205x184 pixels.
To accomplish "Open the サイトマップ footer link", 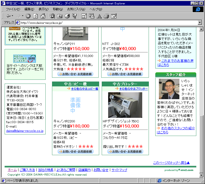I will pos(119,170).
